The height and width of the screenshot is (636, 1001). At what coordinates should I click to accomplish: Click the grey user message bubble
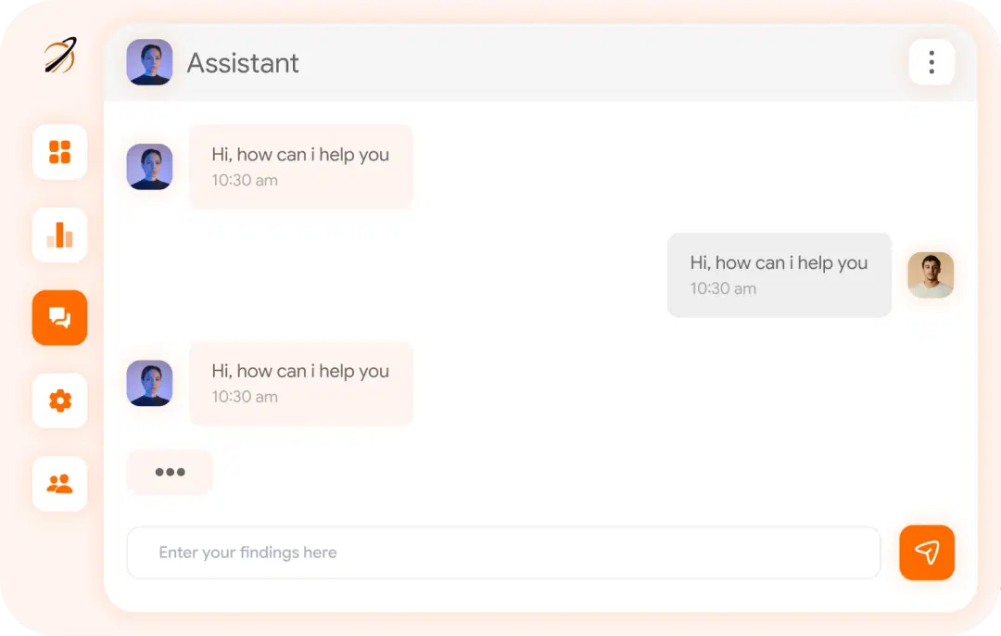(x=779, y=275)
